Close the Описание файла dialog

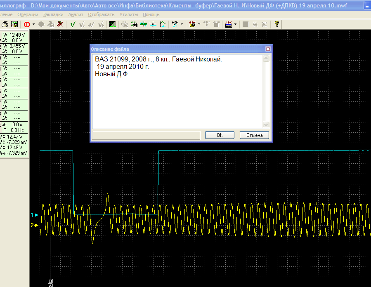(x=268, y=49)
